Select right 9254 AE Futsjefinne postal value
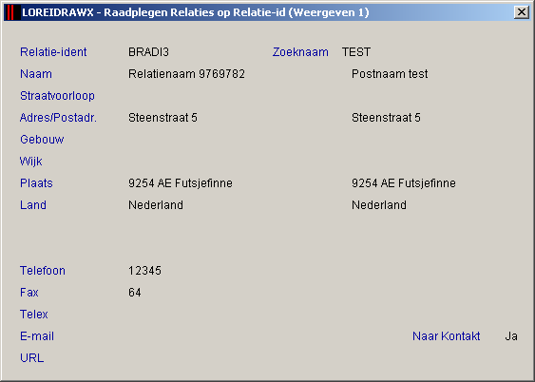Viewport: 535px width, 382px height. [x=404, y=182]
